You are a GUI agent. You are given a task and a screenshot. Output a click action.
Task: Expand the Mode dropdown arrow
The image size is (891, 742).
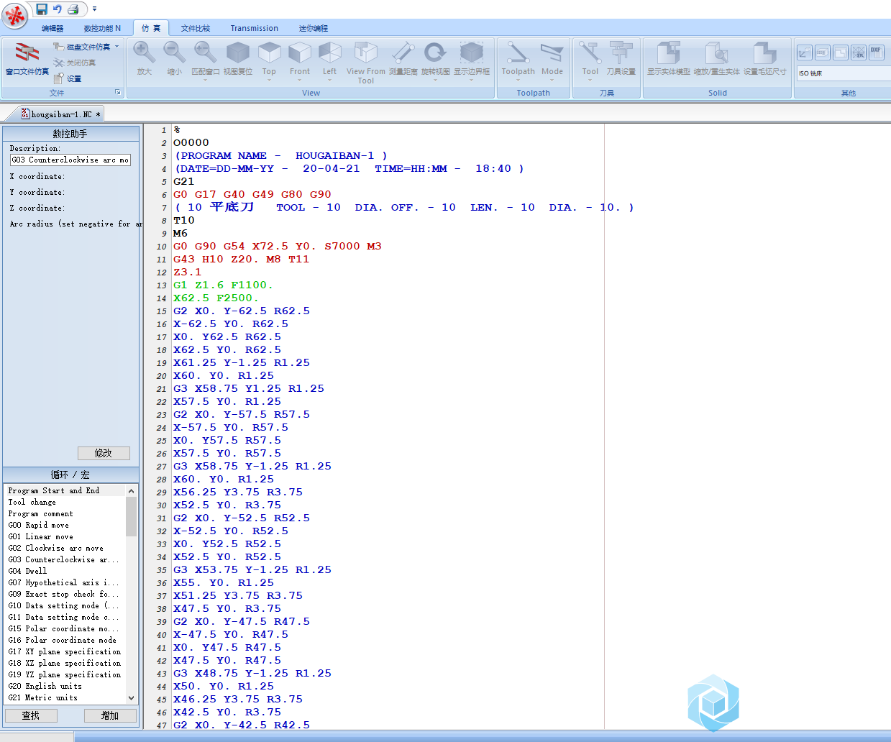coord(552,80)
